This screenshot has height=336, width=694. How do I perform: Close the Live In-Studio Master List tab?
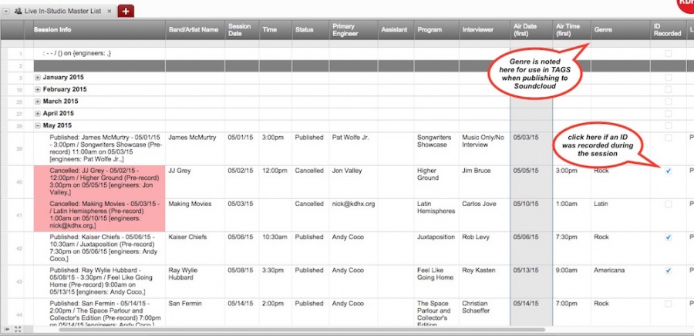[108, 11]
